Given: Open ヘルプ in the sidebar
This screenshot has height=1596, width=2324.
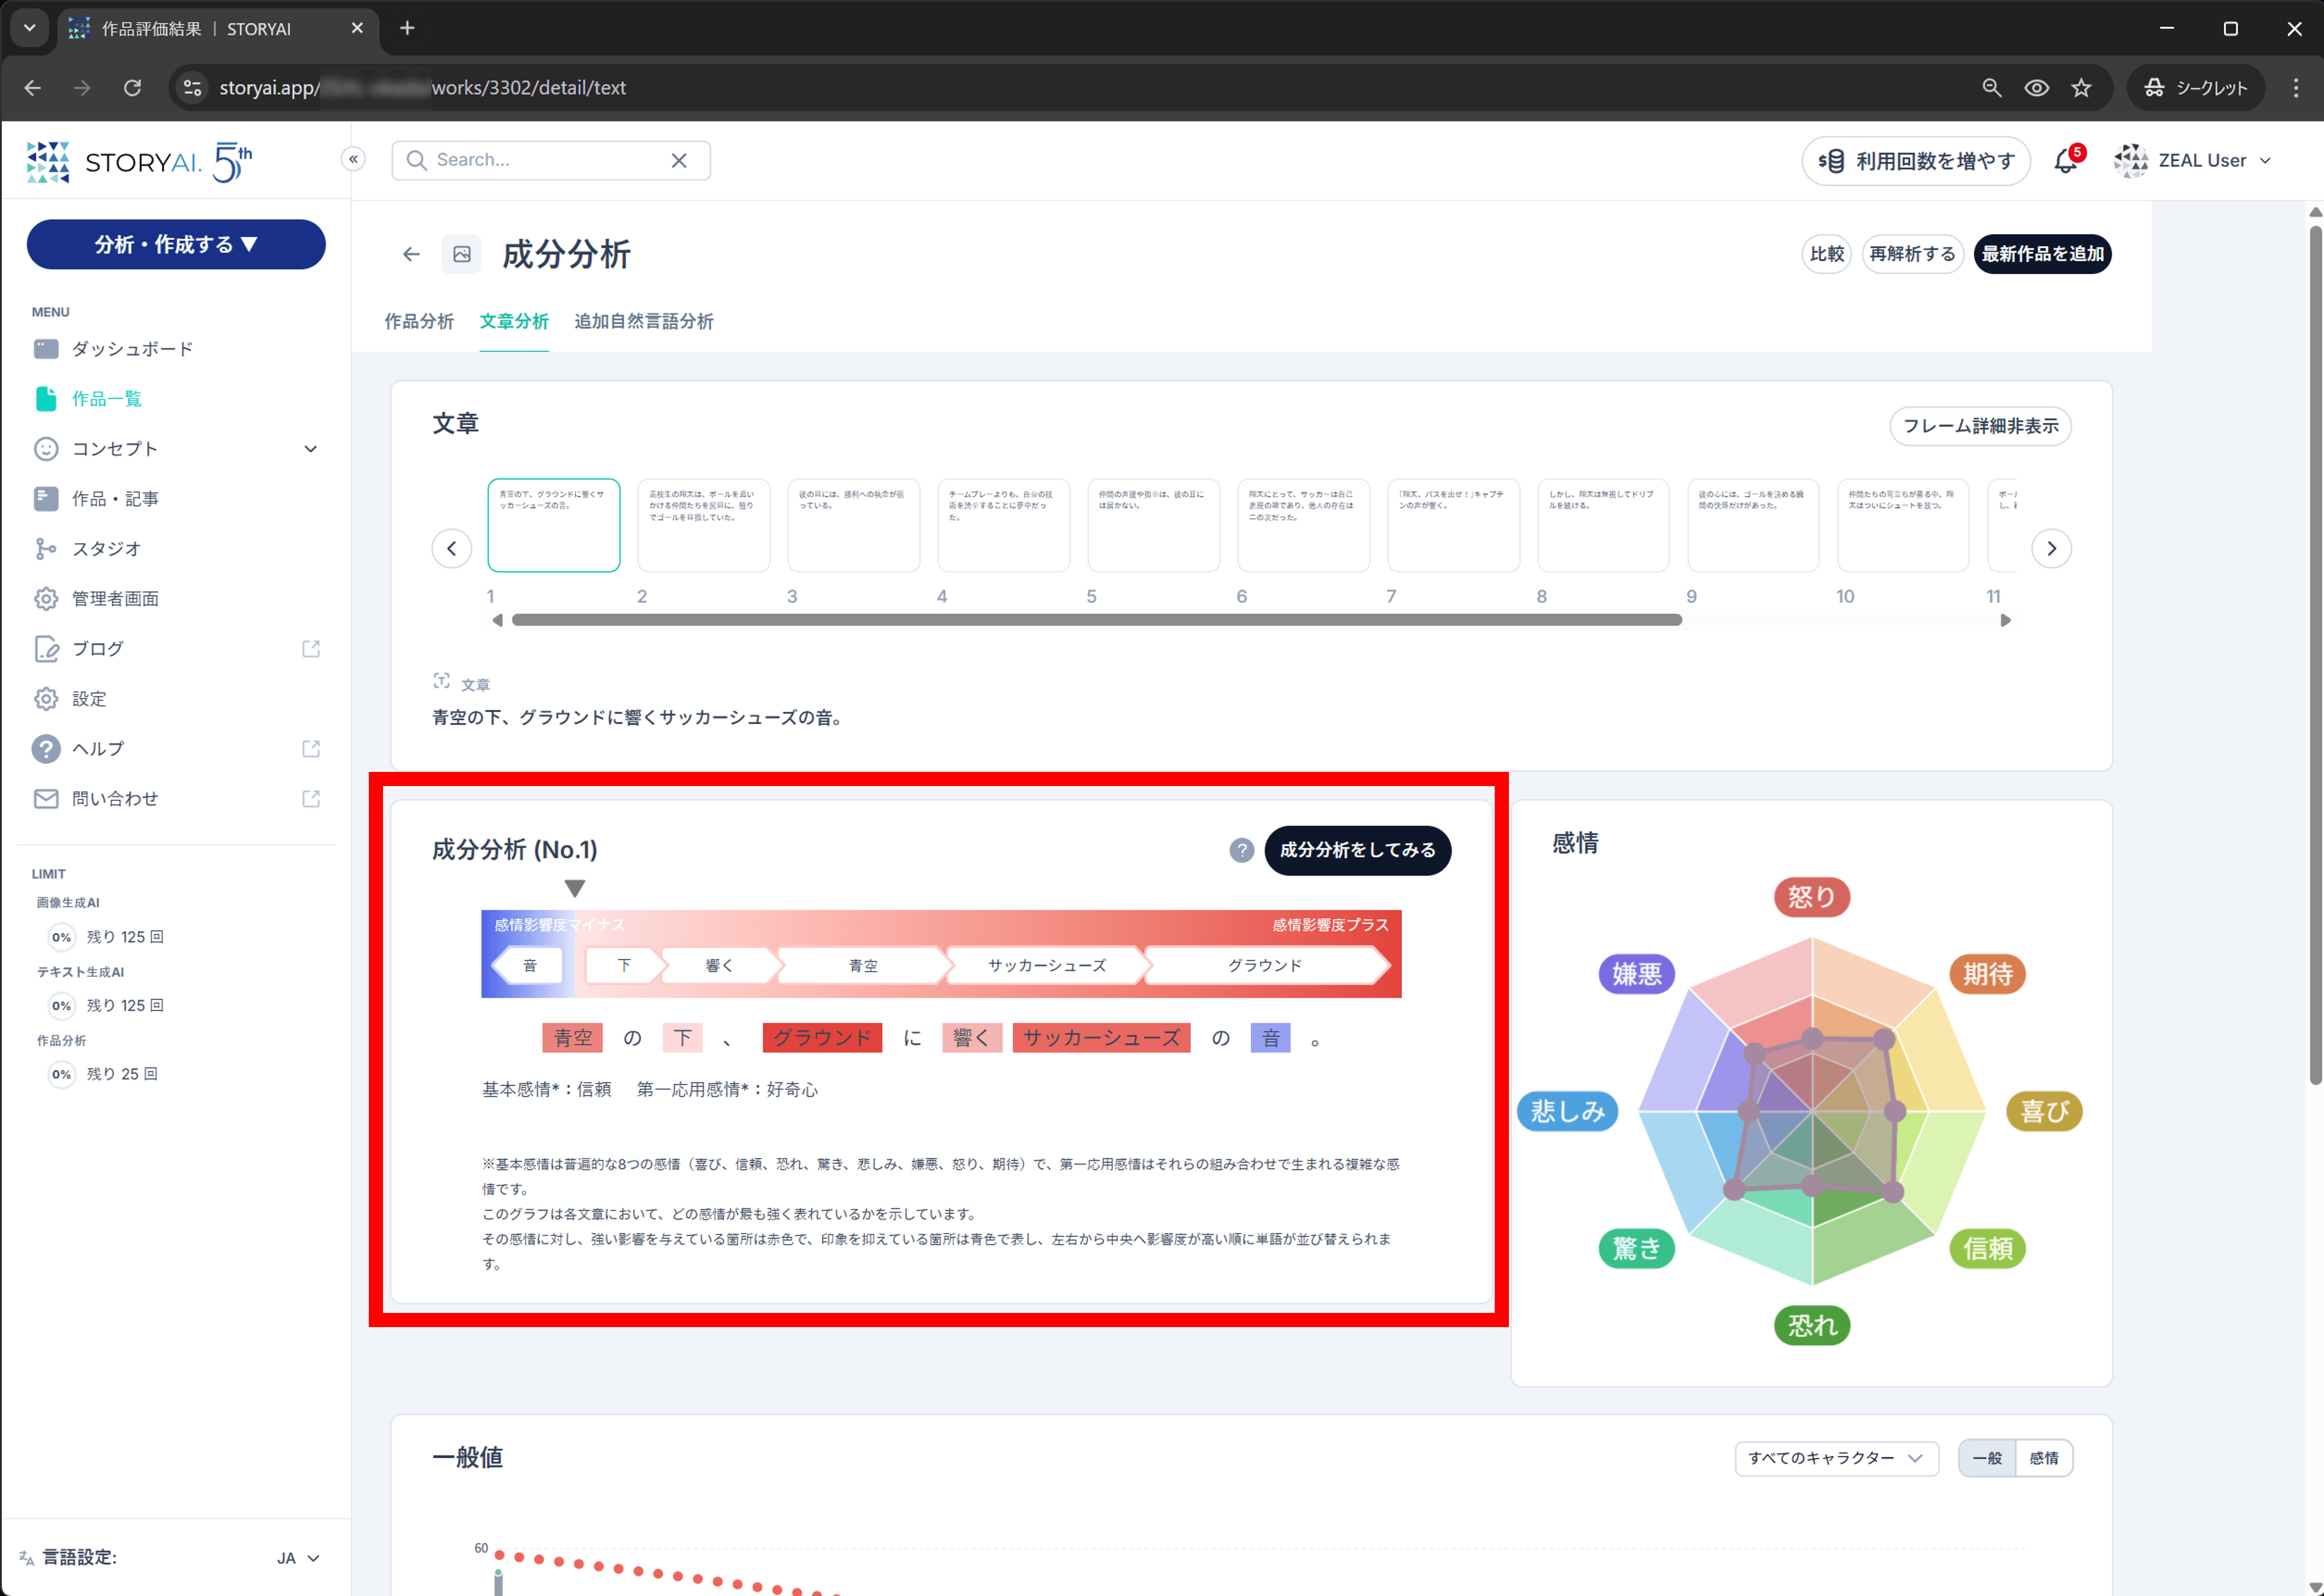Looking at the screenshot, I should tap(176, 749).
